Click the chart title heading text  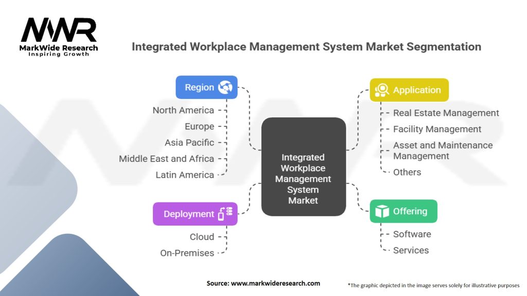coord(306,47)
